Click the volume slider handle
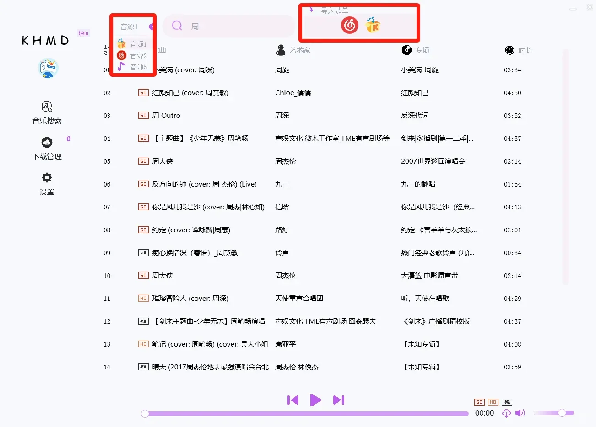 [562, 413]
